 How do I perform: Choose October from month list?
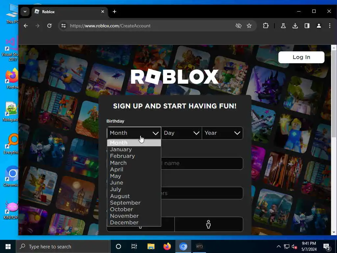click(x=134, y=209)
